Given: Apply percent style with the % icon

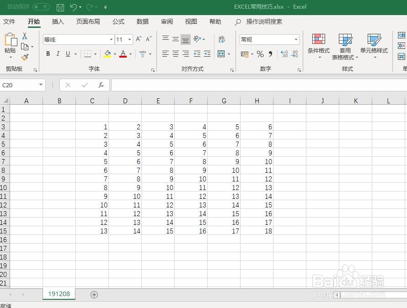Looking at the screenshot, I should [259, 54].
